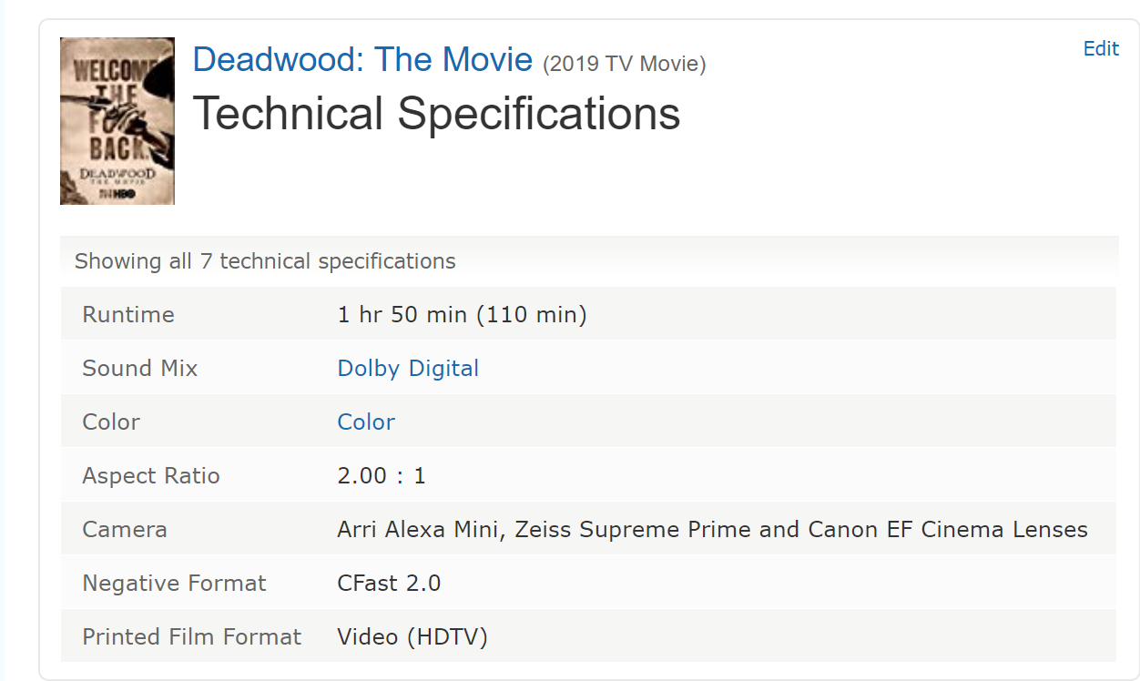Viewport: 1140px width, 681px height.
Task: Open the Deadwood movie poster thumbnail
Action: point(117,121)
